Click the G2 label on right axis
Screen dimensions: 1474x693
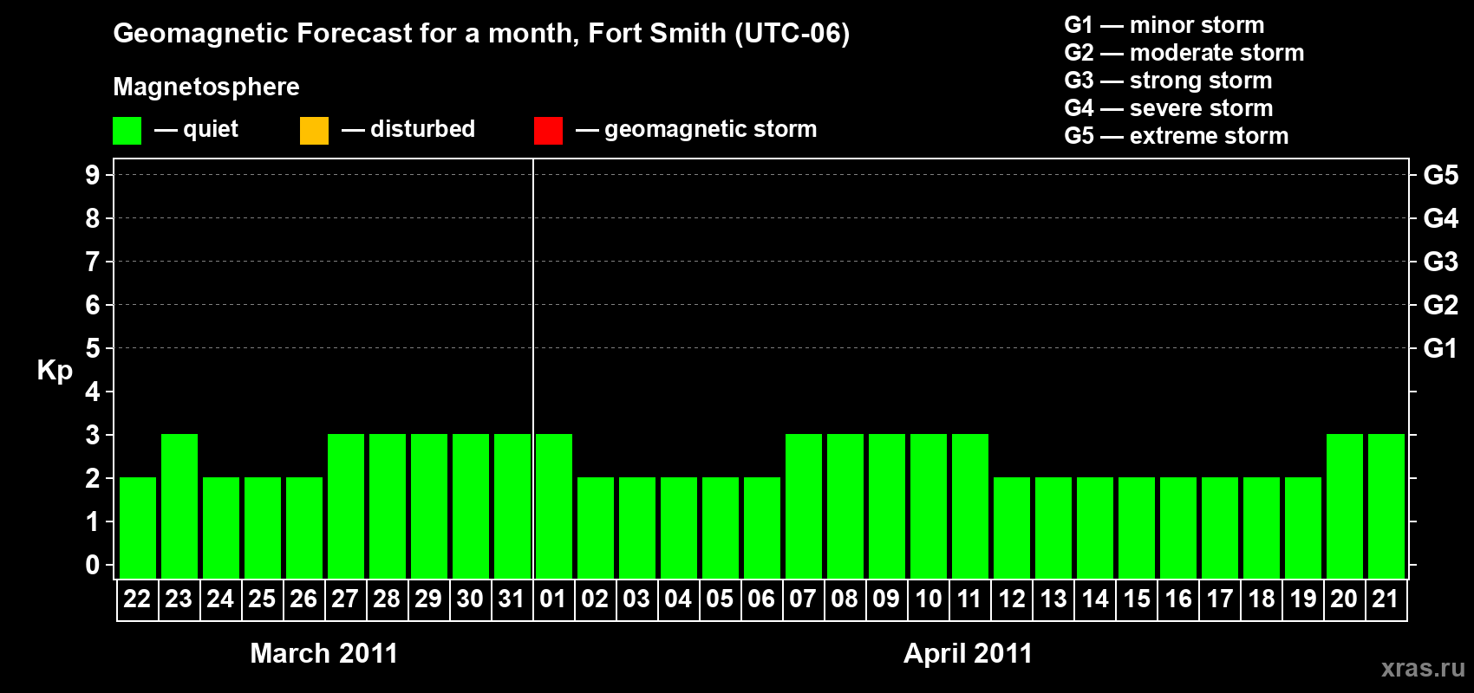[x=1441, y=305]
